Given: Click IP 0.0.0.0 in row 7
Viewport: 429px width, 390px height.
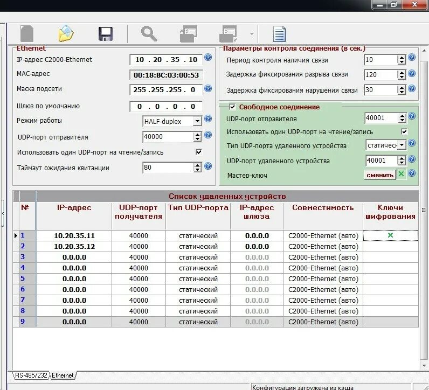Looking at the screenshot, I should 74,300.
